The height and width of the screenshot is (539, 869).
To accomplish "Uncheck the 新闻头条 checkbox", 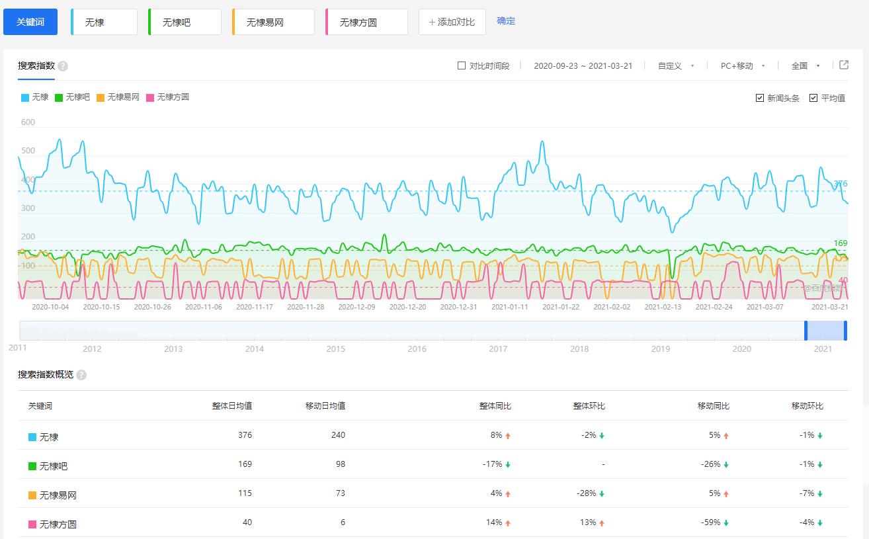I will click(760, 98).
